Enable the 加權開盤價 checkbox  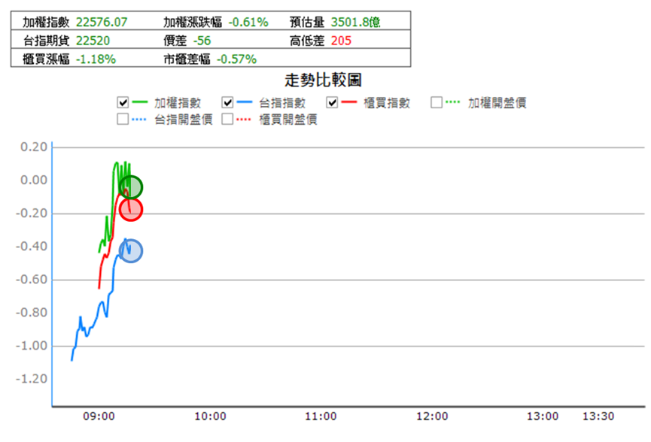tap(437, 102)
